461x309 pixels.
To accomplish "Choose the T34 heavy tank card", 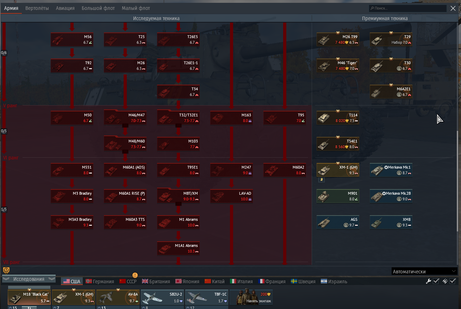I will pyautogui.click(x=179, y=92).
